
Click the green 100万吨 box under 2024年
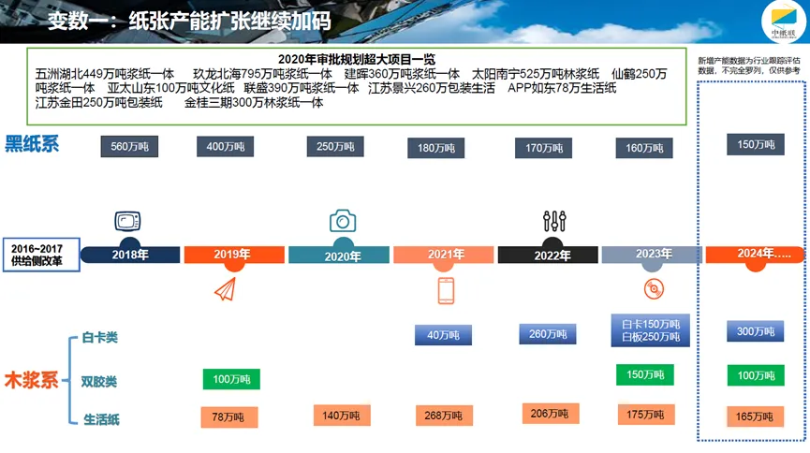click(756, 375)
